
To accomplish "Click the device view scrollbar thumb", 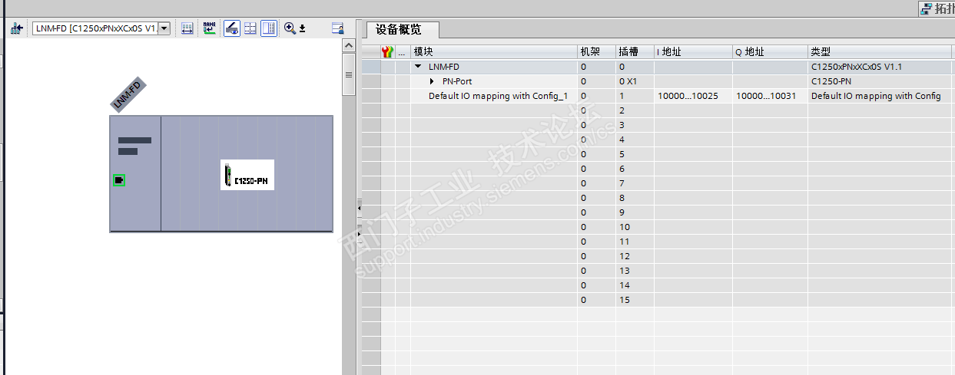I will pos(348,75).
